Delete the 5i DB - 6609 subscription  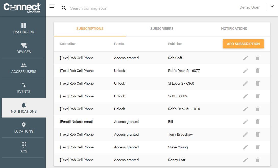[258, 96]
